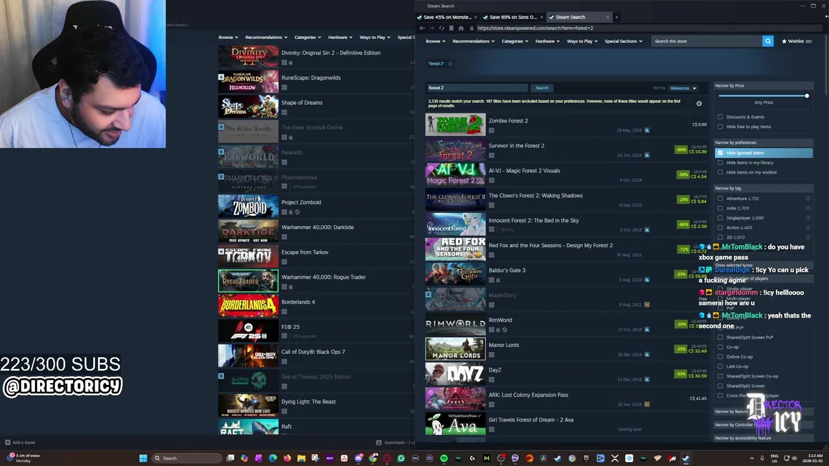Open the Sort by Relevance dropdown
The width and height of the screenshot is (829, 466).
click(x=683, y=88)
